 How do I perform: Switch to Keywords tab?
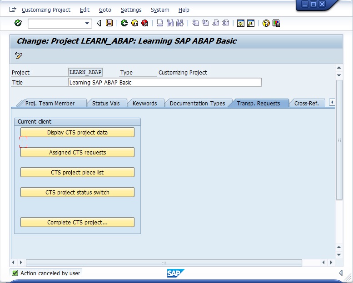[144, 103]
